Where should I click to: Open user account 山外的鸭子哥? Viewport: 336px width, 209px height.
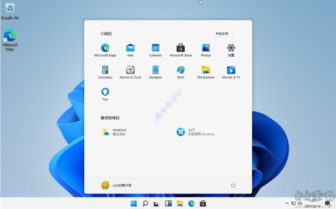coord(117,185)
